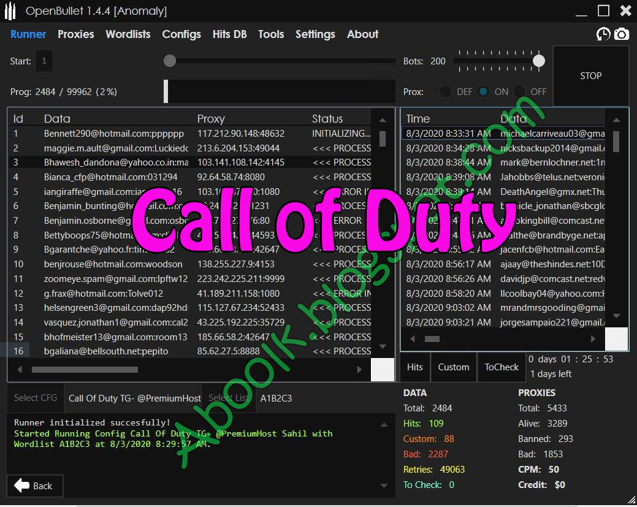637x507 pixels.
Task: Click the ToCheck filter button
Action: pyautogui.click(x=502, y=367)
